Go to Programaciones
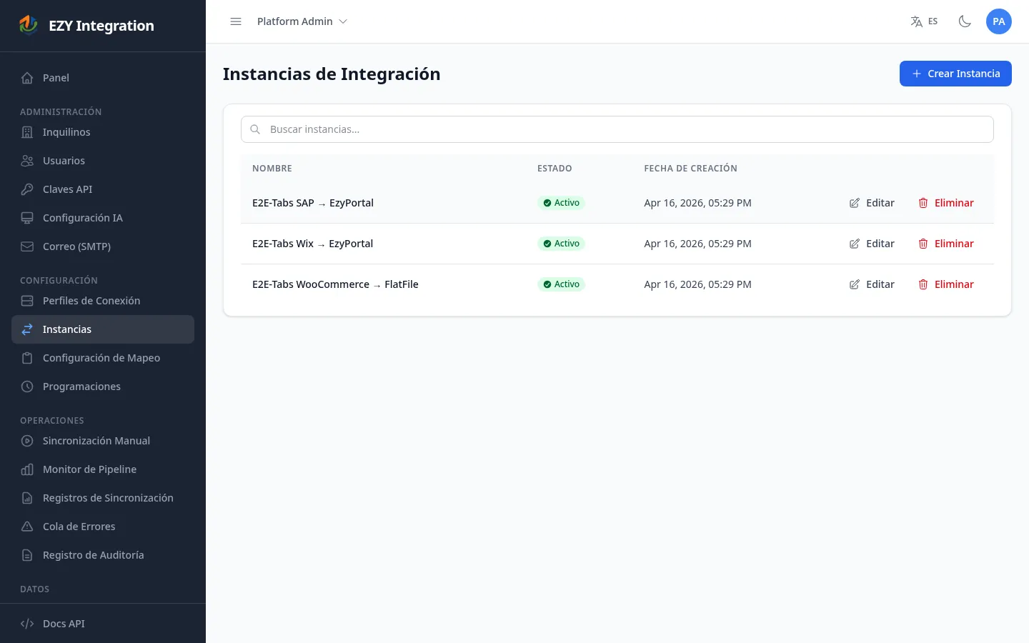This screenshot has width=1029, height=643. (103, 387)
